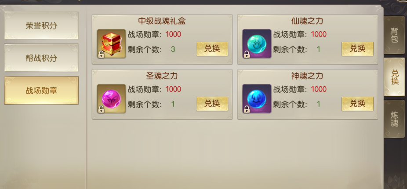407x189 pixels.
Task: Exchange the 中级战魂礼盒 with 兑换 button
Action: click(212, 49)
